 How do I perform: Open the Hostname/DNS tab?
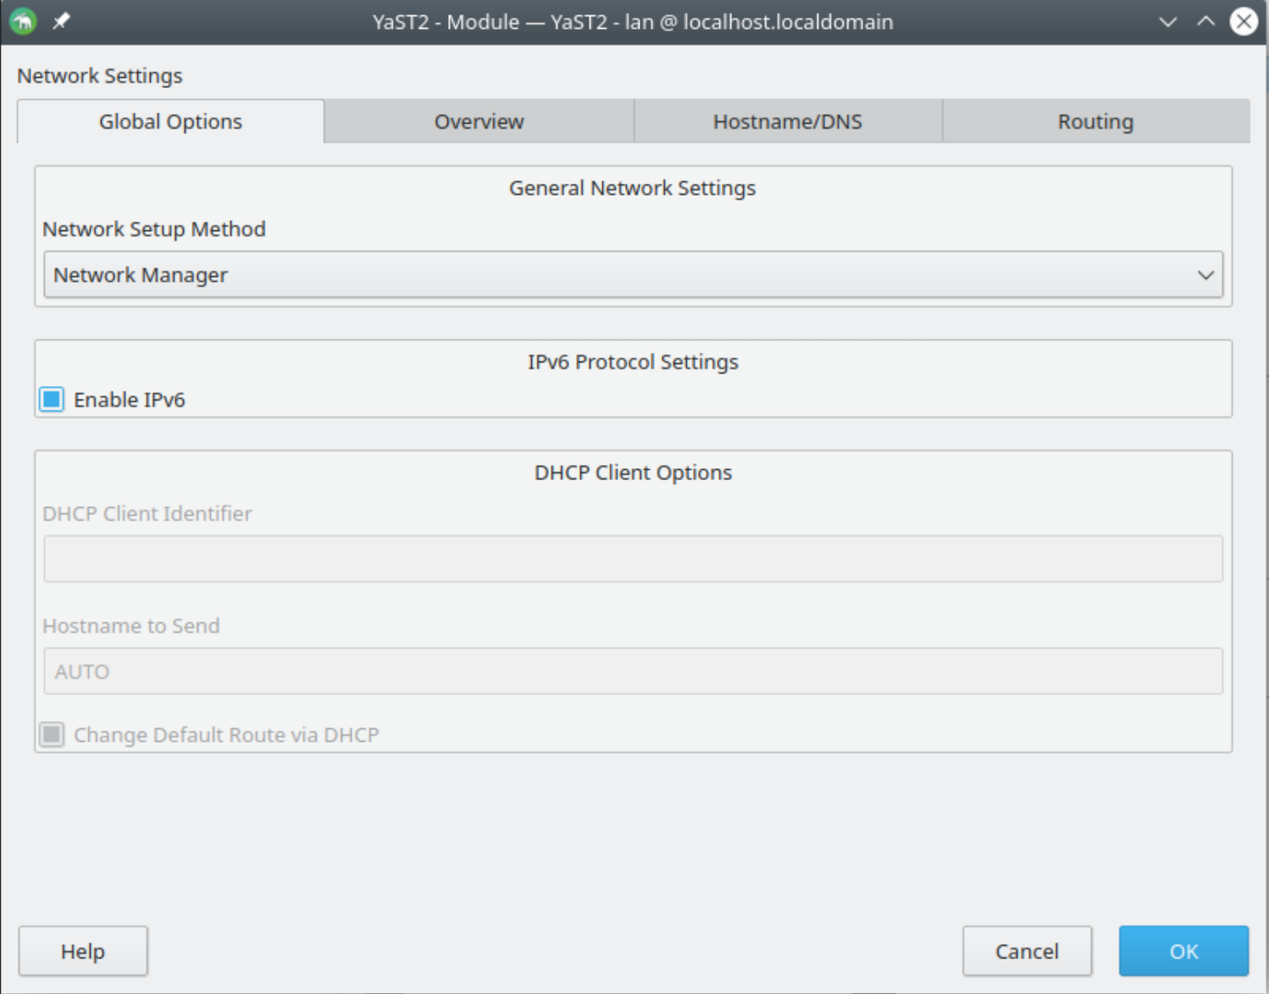(x=787, y=121)
